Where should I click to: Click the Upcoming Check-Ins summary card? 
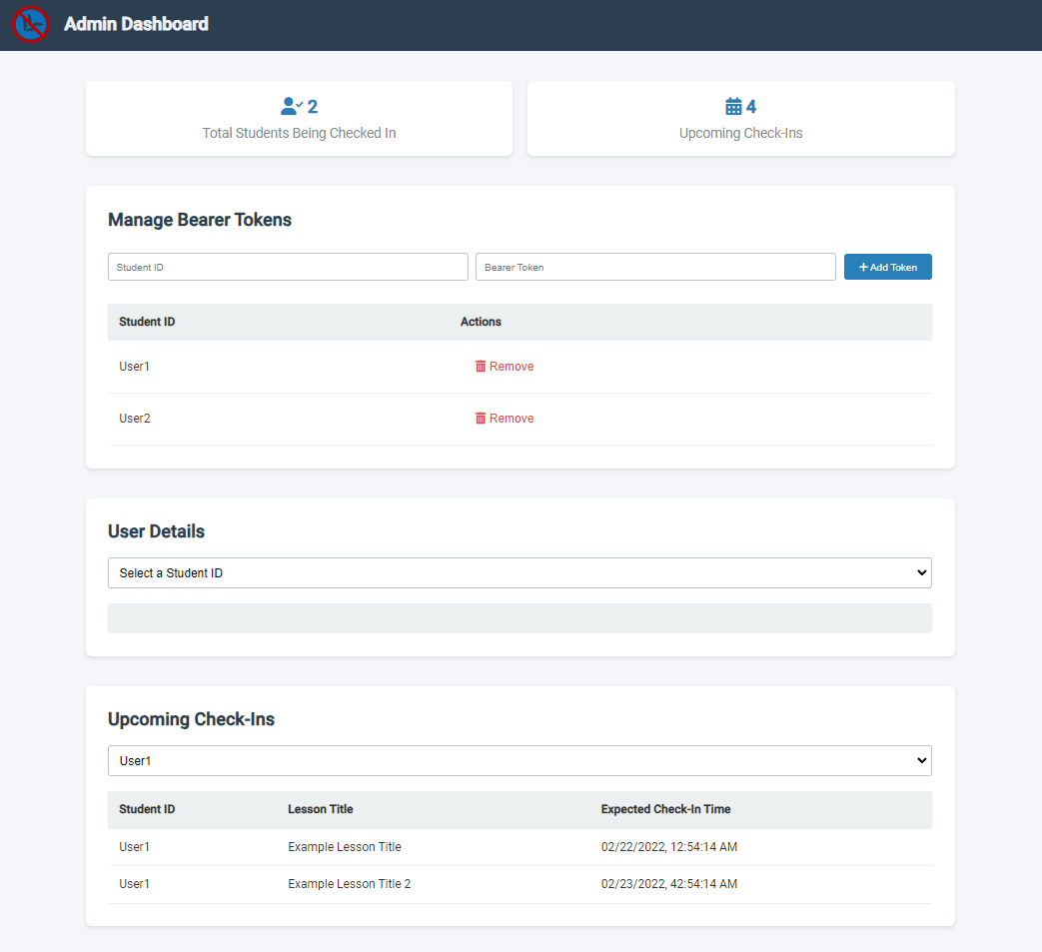pos(740,118)
